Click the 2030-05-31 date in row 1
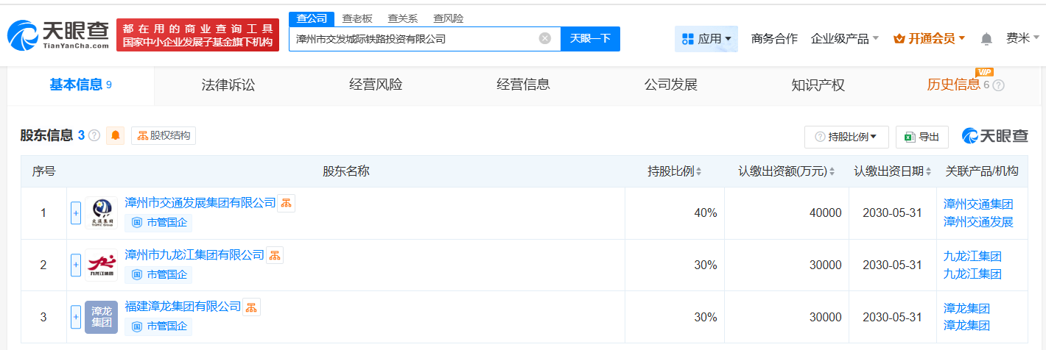This screenshot has width=1046, height=350. click(892, 213)
